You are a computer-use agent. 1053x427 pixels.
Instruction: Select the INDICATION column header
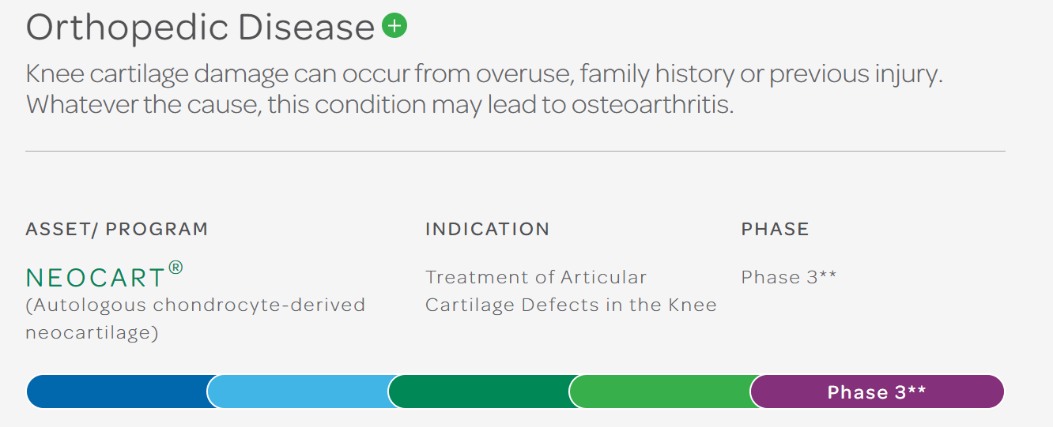click(487, 230)
